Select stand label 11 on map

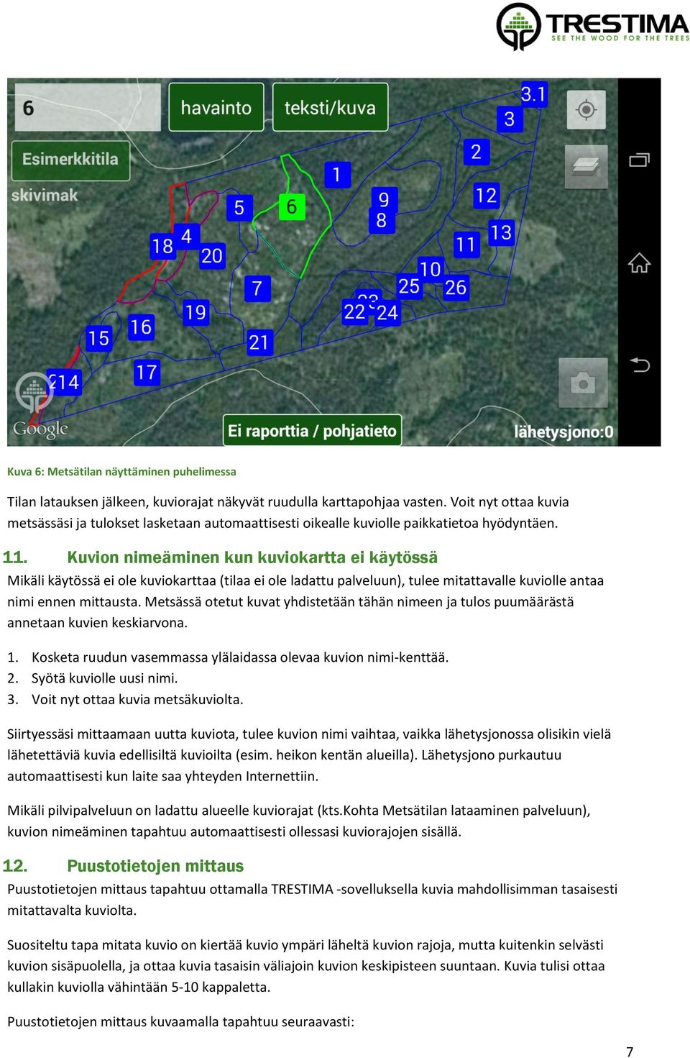tap(466, 245)
